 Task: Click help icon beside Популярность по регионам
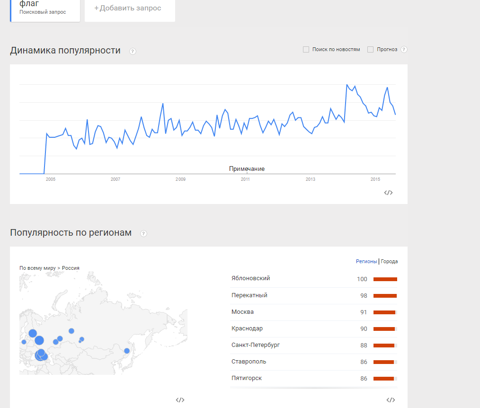144,233
